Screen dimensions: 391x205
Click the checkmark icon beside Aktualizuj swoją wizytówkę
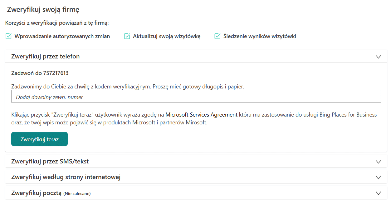point(127,36)
